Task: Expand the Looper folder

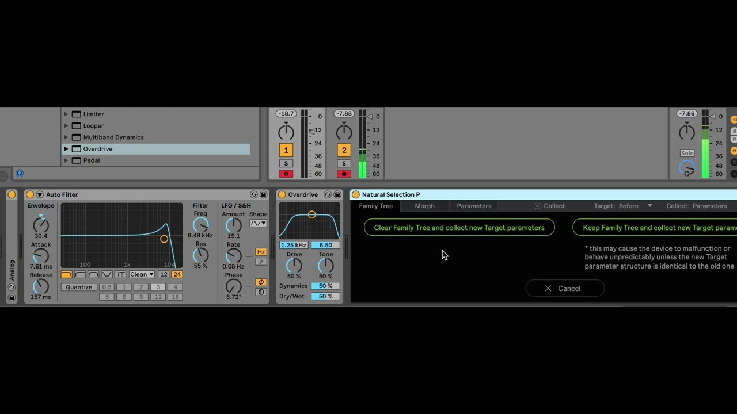Action: click(66, 125)
